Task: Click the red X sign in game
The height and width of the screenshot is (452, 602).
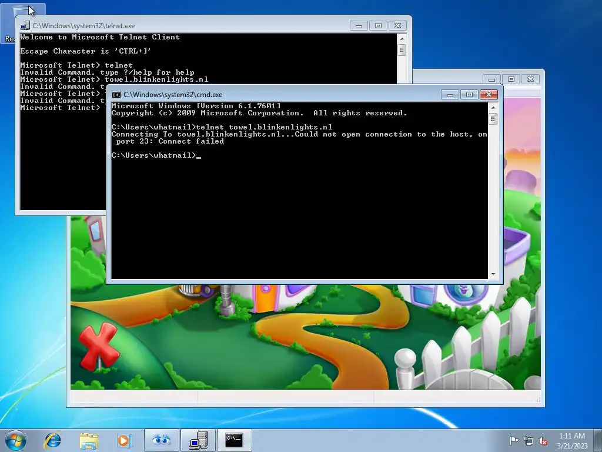Action: 99,346
